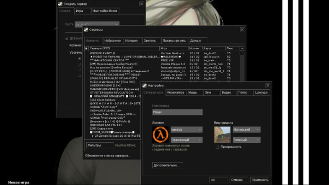
Task: Click the OK button in Настройки
Action: tap(218, 180)
